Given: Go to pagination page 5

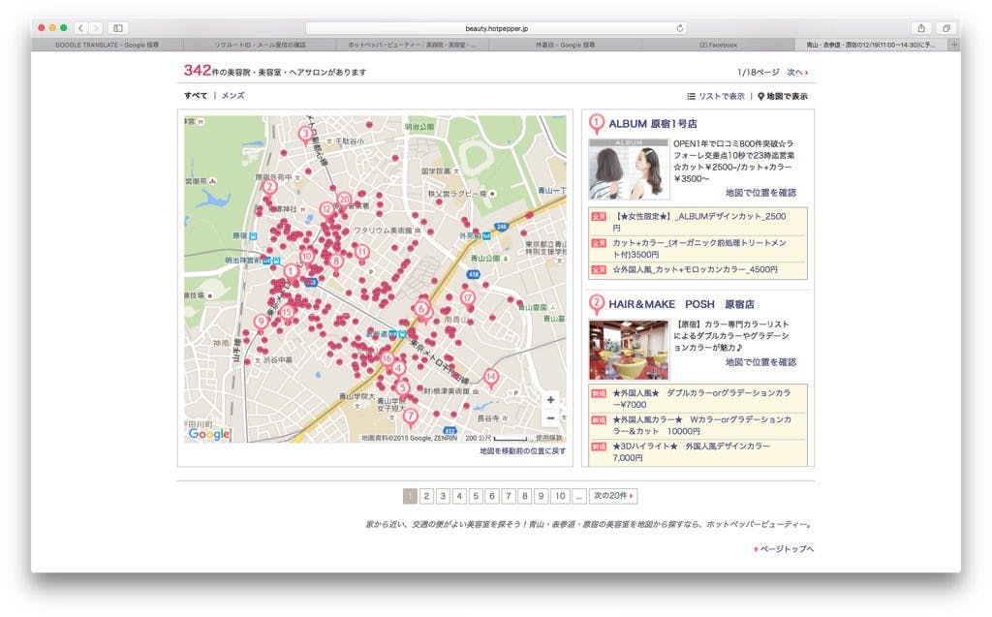Looking at the screenshot, I should click(x=476, y=496).
